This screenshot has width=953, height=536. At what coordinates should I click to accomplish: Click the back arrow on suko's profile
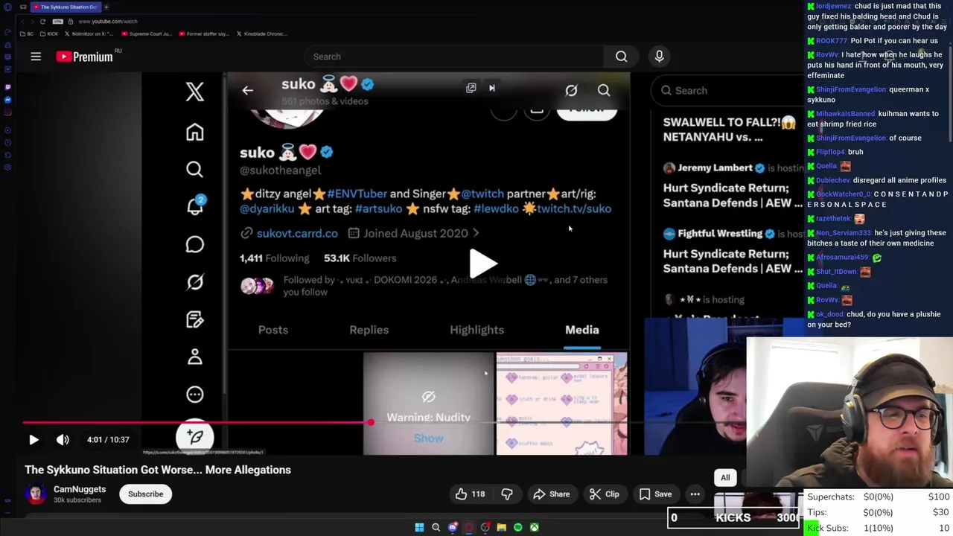pos(247,90)
